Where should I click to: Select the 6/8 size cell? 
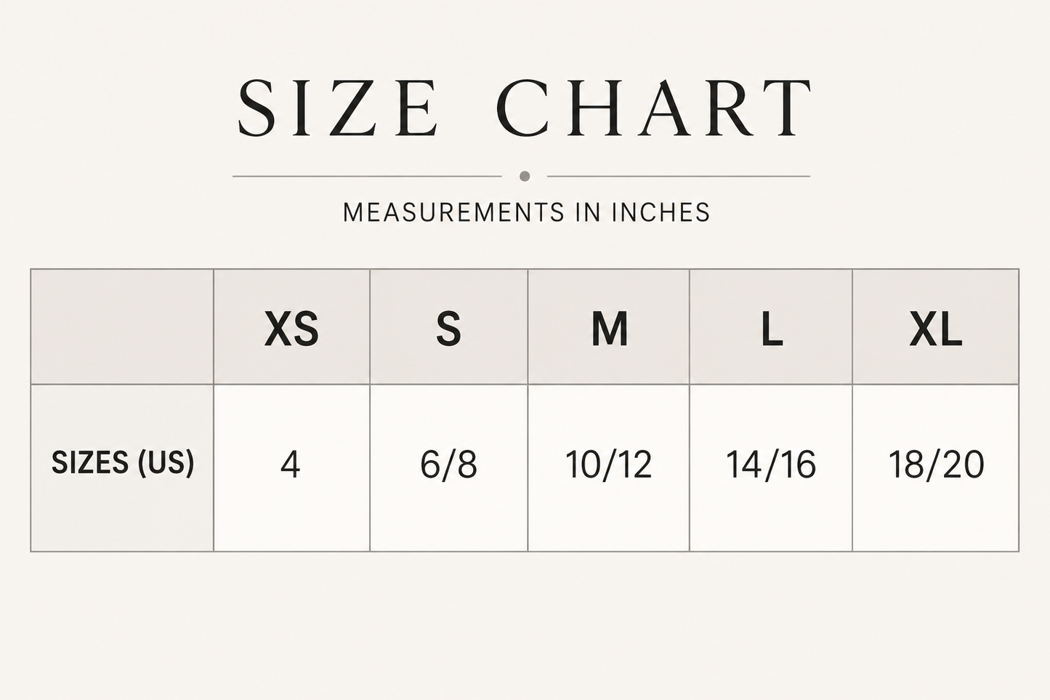coord(449,467)
